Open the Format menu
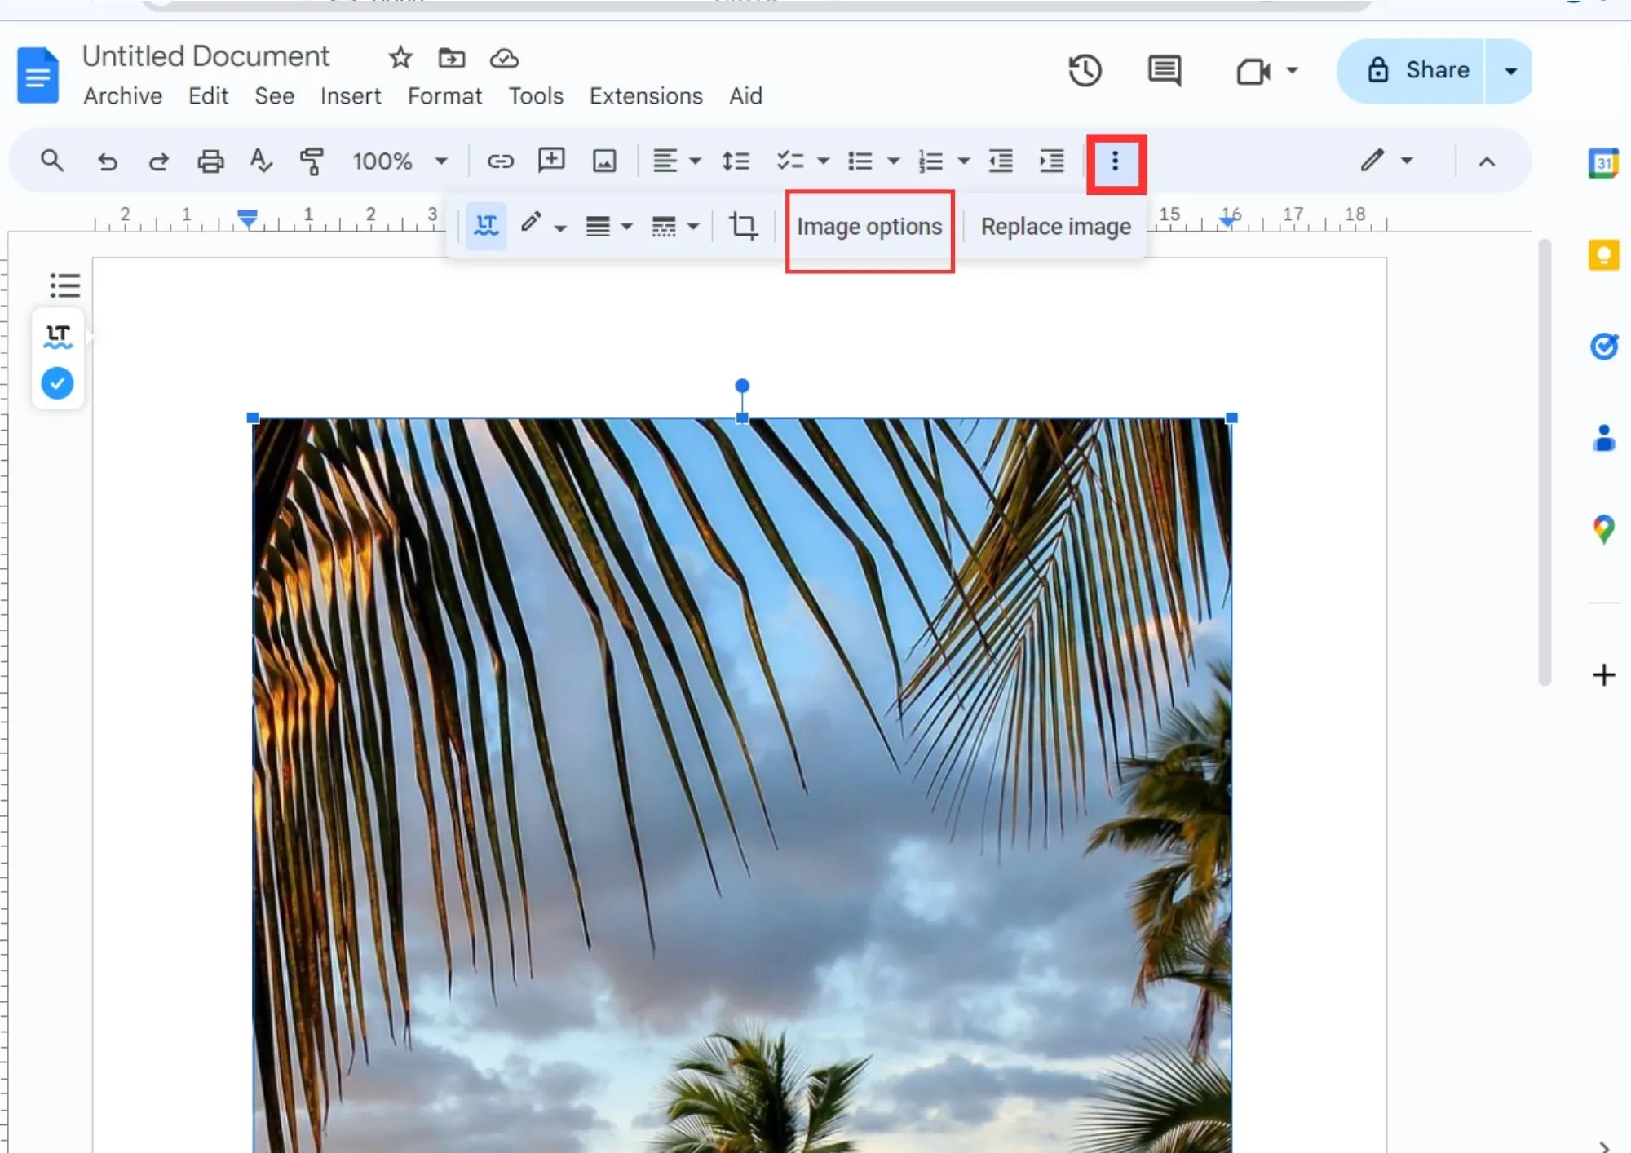 [443, 96]
